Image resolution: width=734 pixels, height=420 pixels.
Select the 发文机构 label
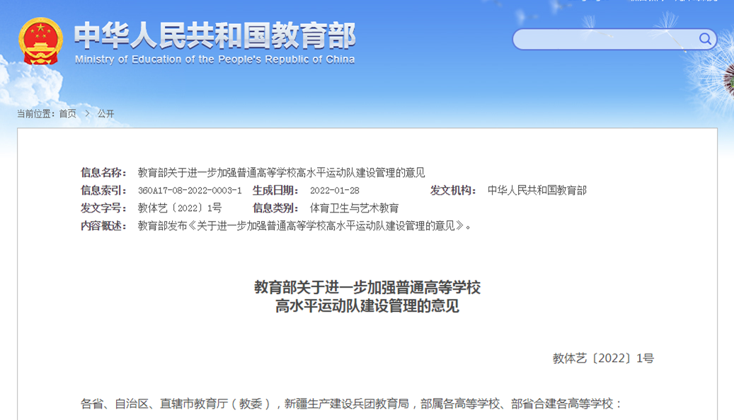453,191
